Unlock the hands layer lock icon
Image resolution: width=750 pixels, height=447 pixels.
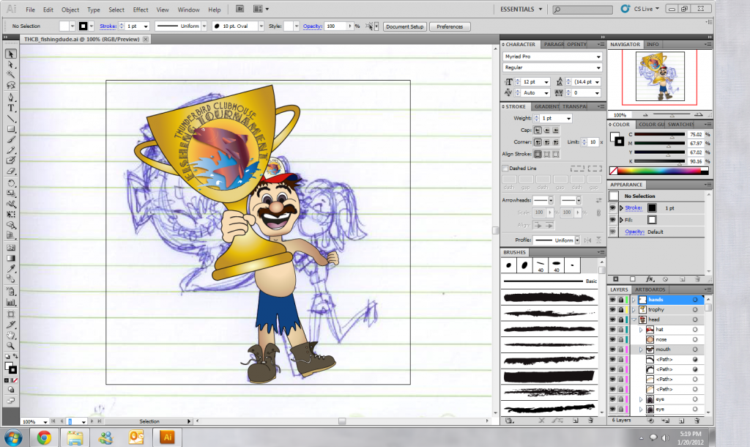coord(621,300)
